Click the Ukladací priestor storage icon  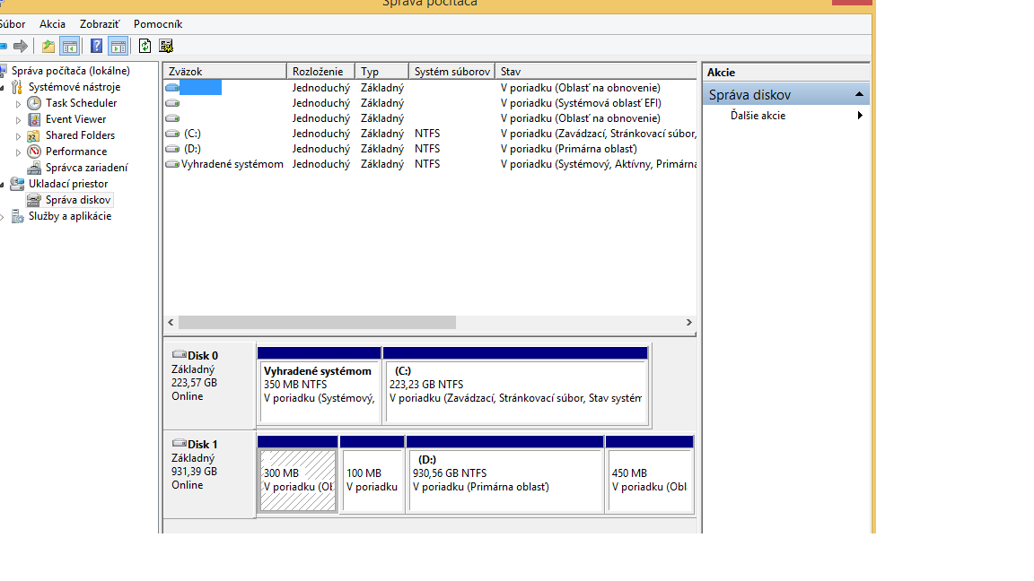(17, 184)
